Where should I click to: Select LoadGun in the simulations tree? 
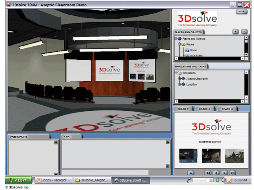click(192, 84)
